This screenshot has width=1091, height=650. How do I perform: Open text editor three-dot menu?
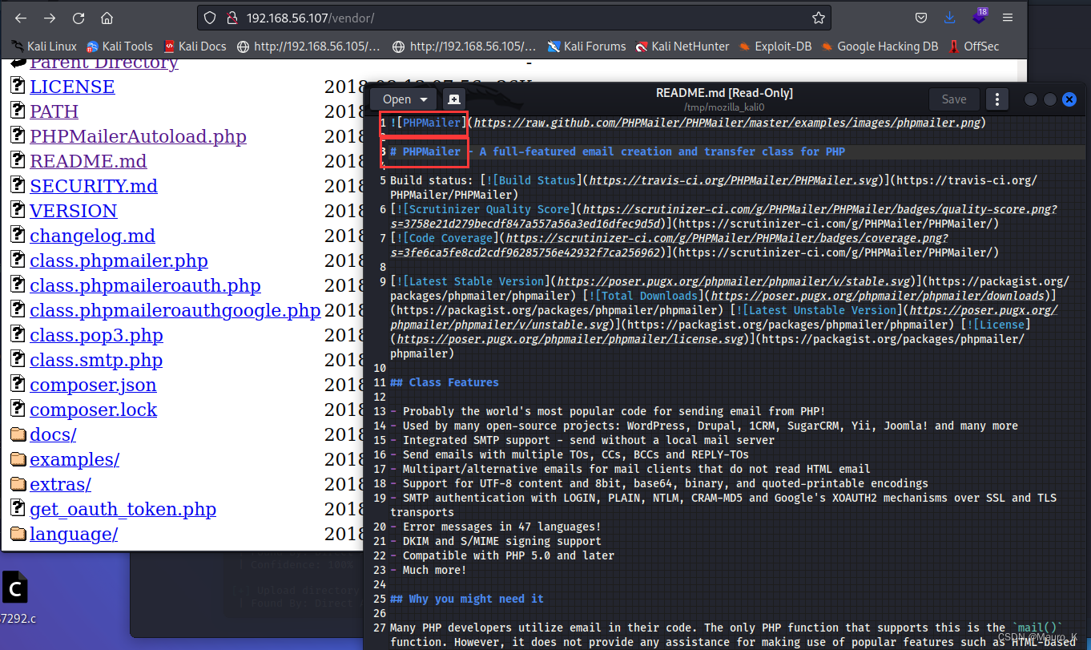pyautogui.click(x=996, y=99)
